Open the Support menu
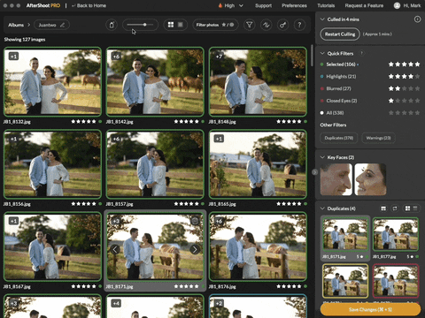 click(263, 5)
